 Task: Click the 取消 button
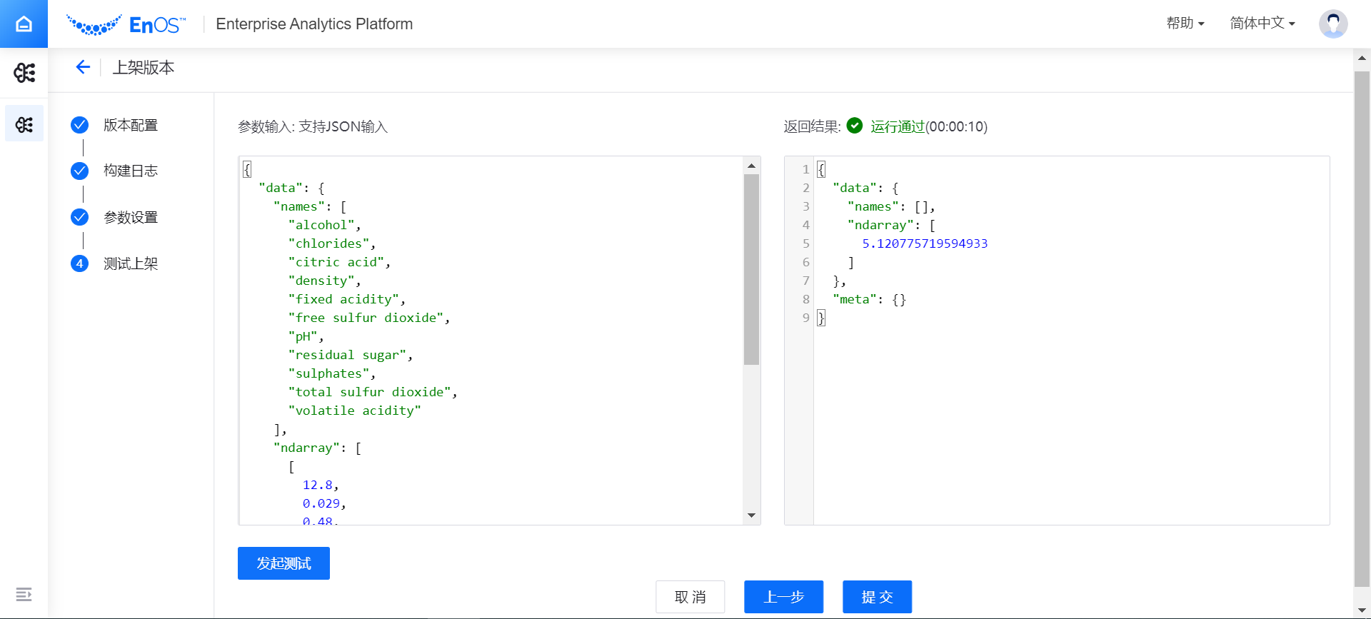tap(690, 597)
